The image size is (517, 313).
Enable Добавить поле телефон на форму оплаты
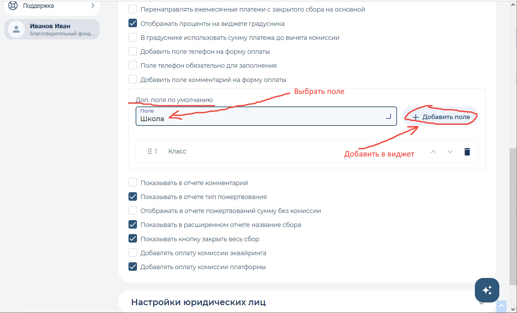click(x=133, y=51)
